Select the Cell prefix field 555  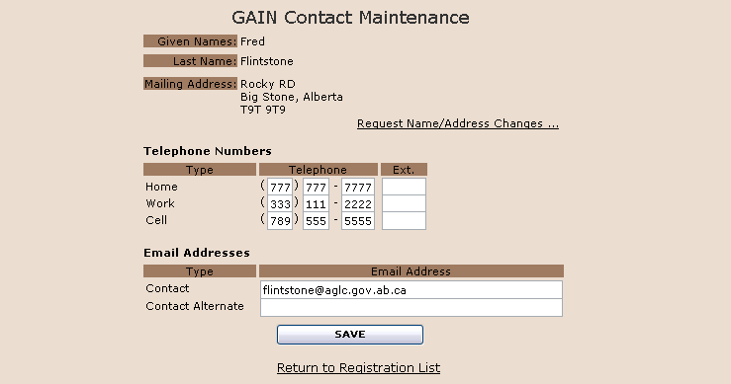pyautogui.click(x=317, y=220)
